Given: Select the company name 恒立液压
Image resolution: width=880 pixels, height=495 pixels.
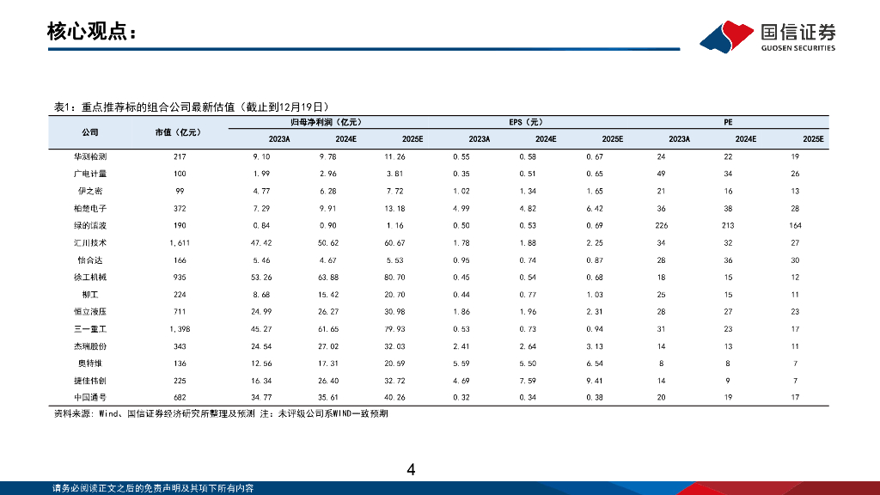Looking at the screenshot, I should tap(89, 311).
